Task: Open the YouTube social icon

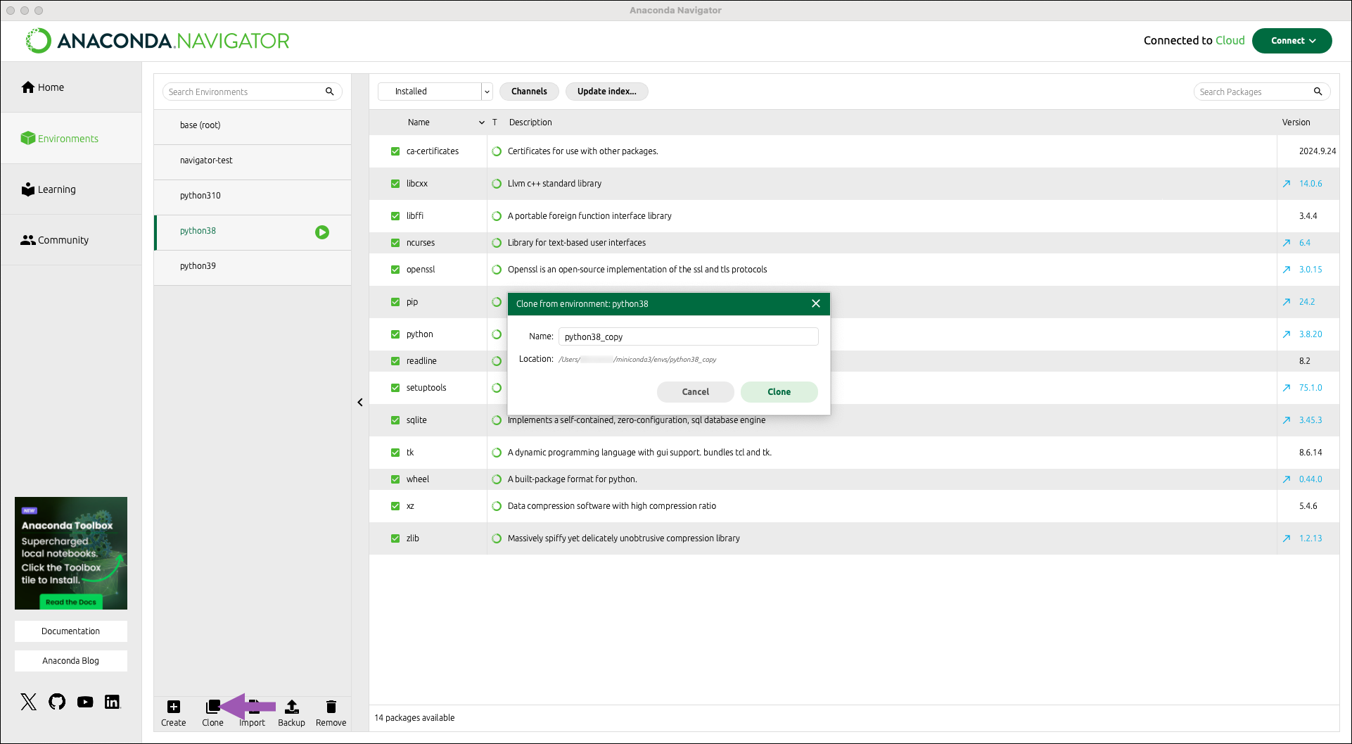Action: [85, 702]
